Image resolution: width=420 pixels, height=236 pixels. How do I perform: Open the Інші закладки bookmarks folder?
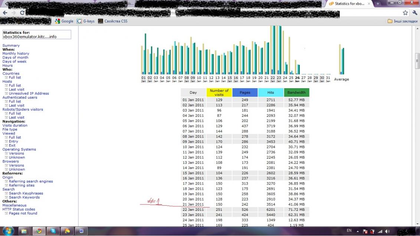[403, 21]
